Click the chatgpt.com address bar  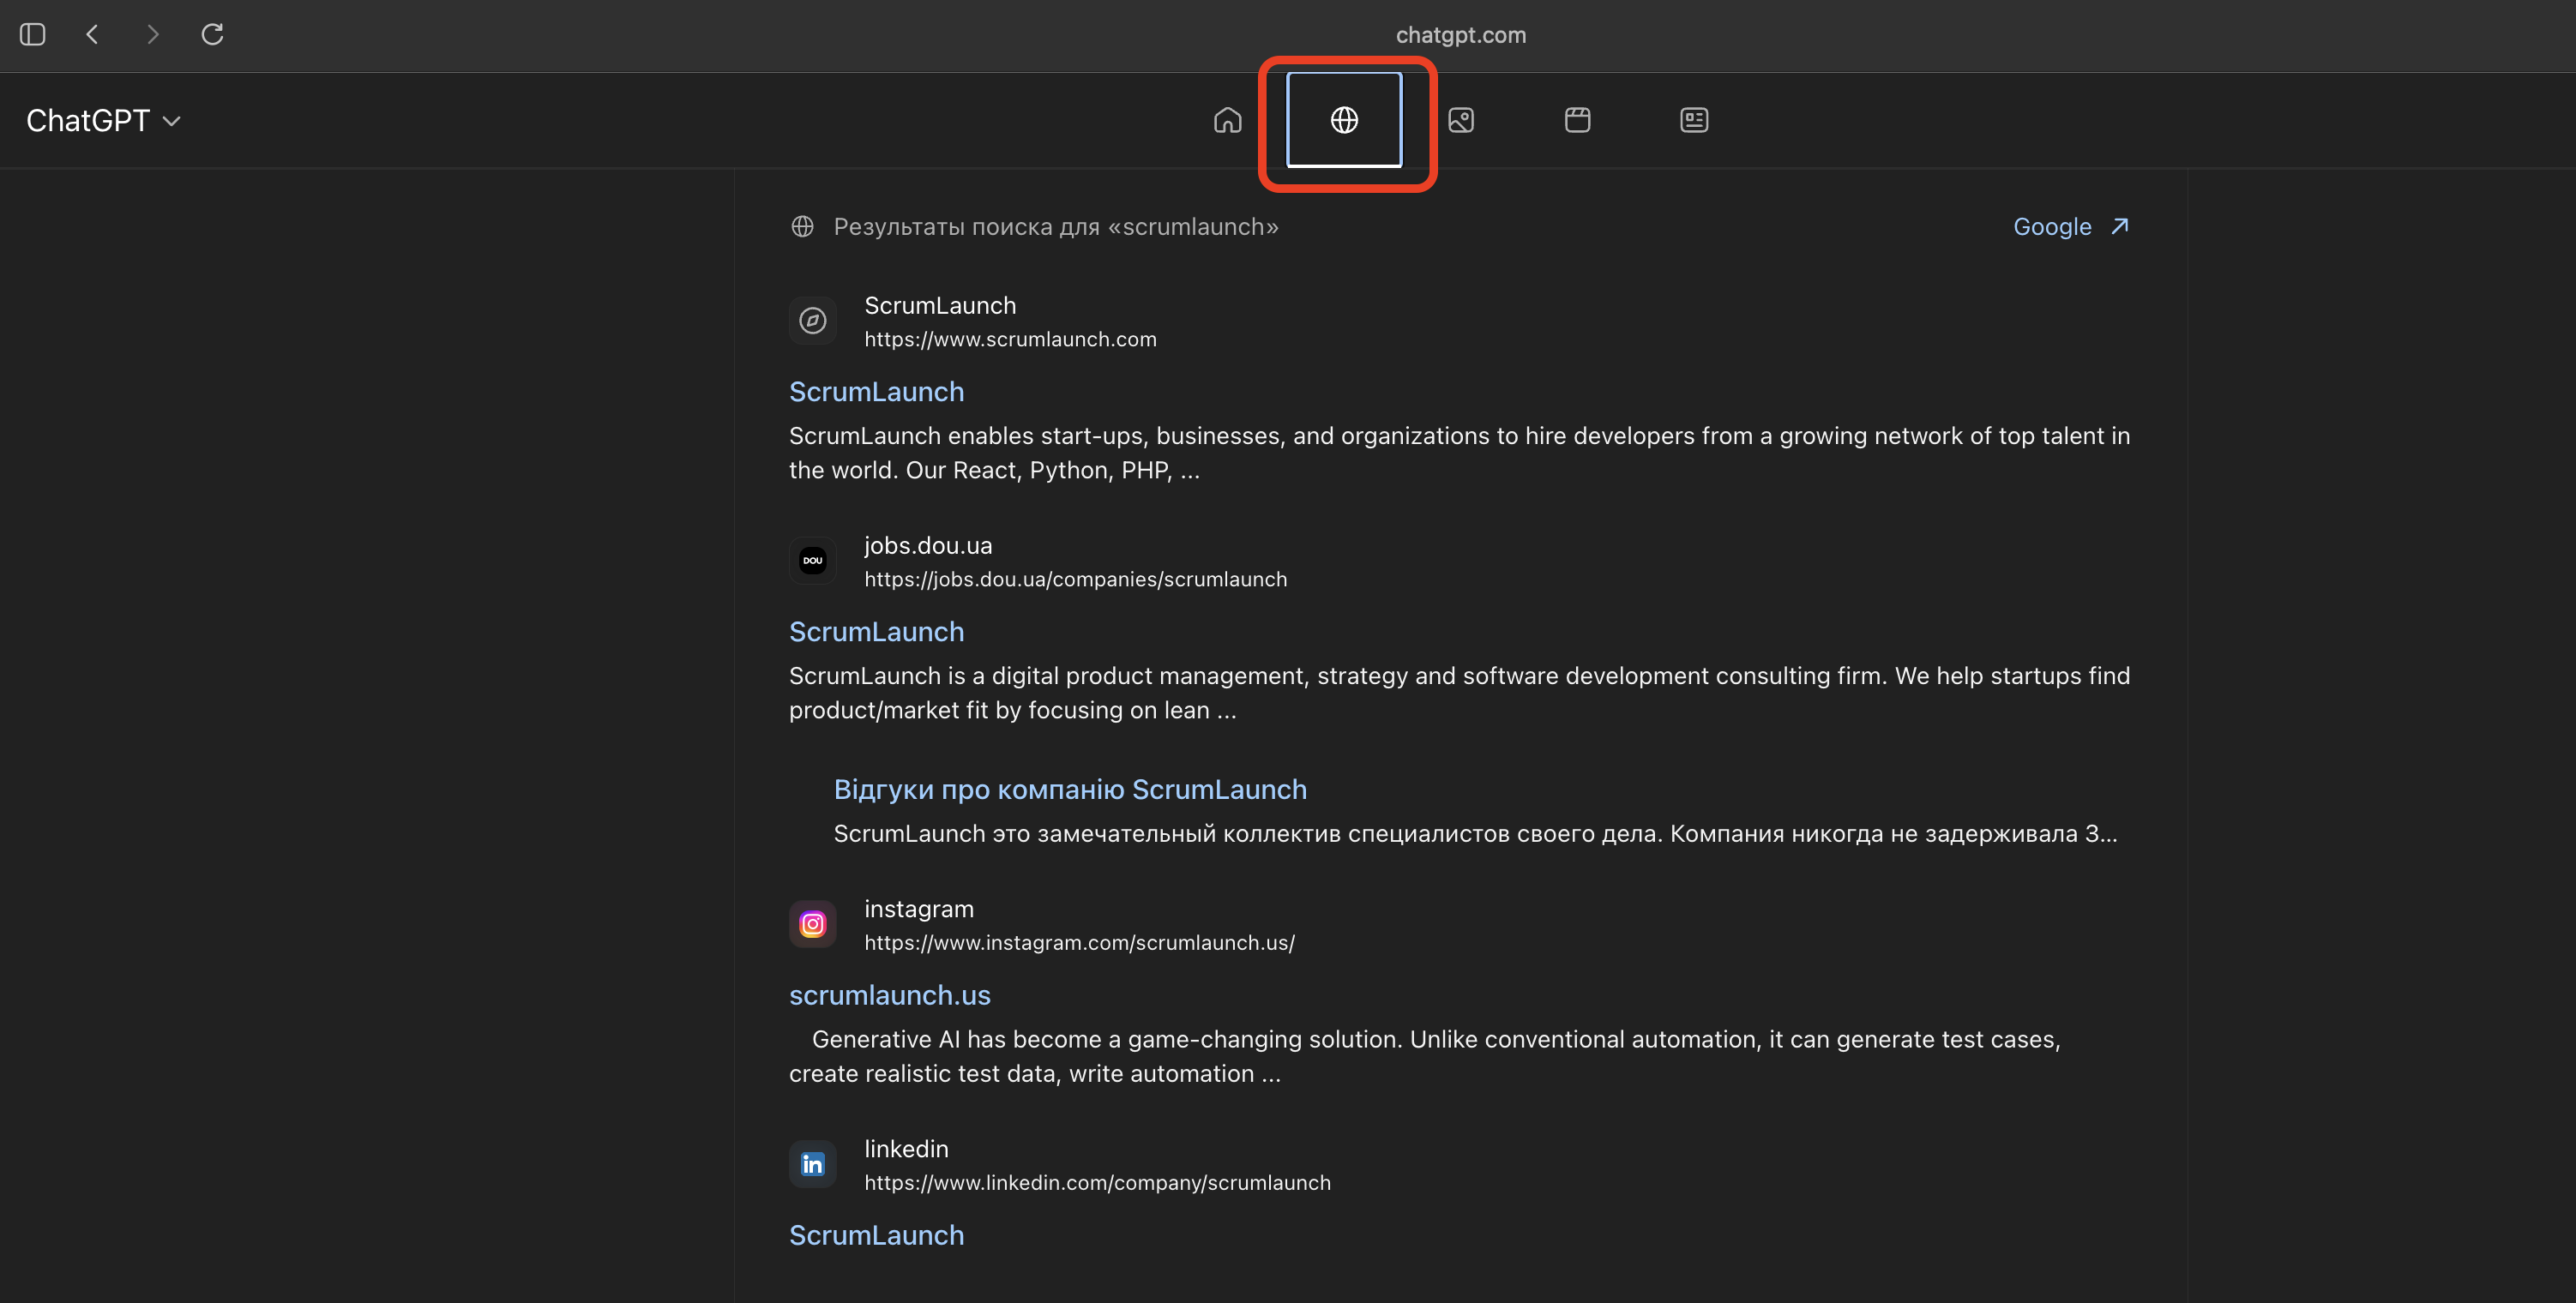coord(1460,35)
